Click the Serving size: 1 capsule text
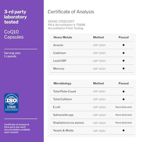This screenshot has height=142, width=142. (12, 55)
